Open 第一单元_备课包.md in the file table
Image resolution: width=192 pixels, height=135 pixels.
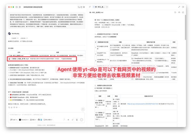[17, 56]
